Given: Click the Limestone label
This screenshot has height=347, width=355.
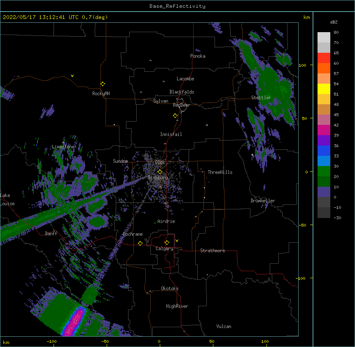Looking at the screenshot, I should 63,147.
